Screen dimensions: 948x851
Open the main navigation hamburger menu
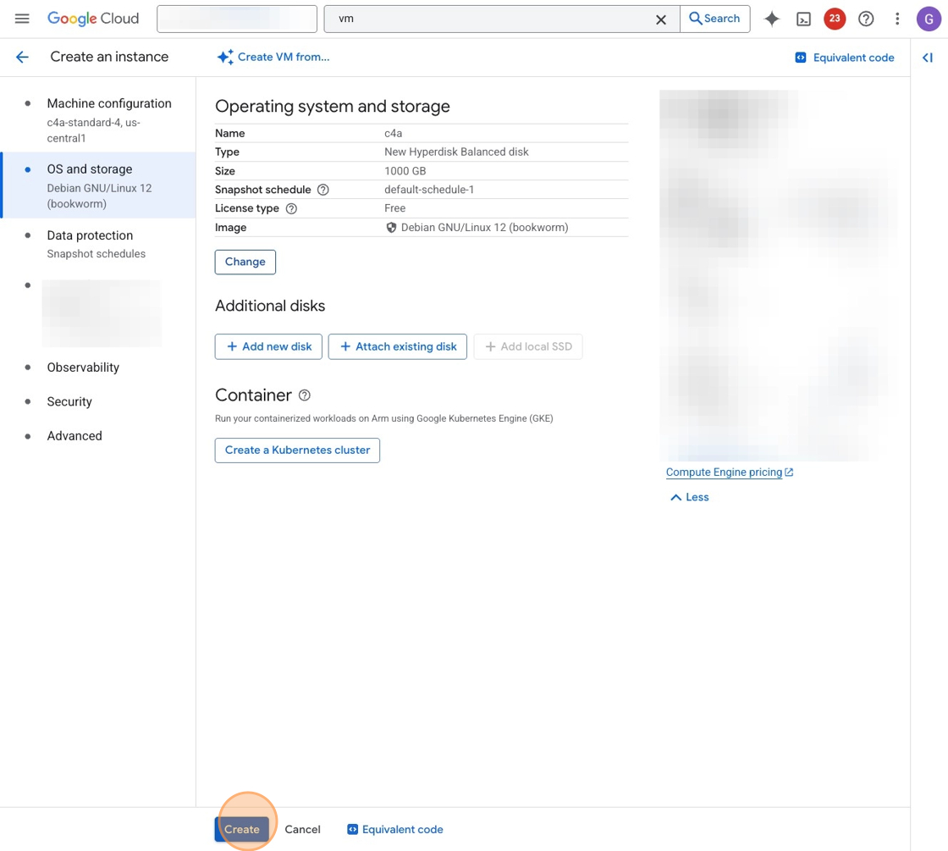pos(22,19)
